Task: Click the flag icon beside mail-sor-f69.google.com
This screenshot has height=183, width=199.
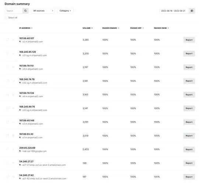Action: 20,151
